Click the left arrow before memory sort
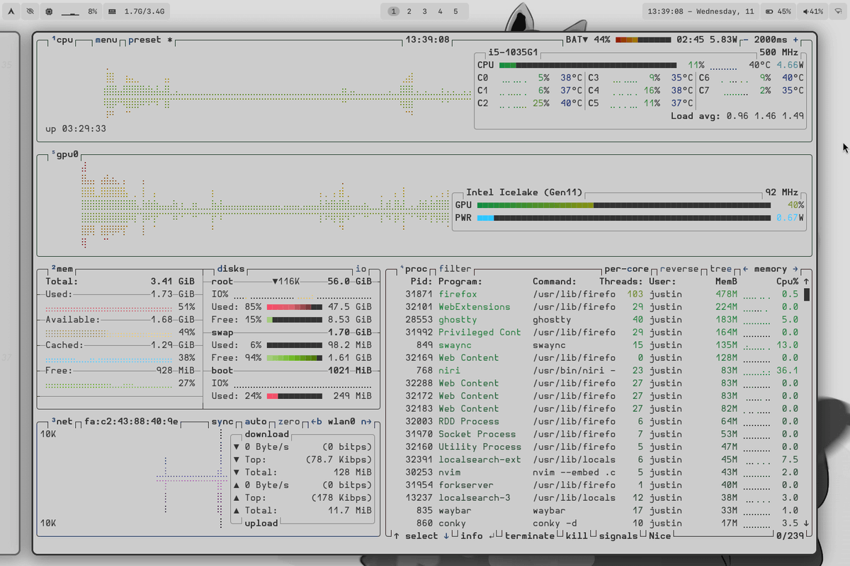 [x=745, y=269]
